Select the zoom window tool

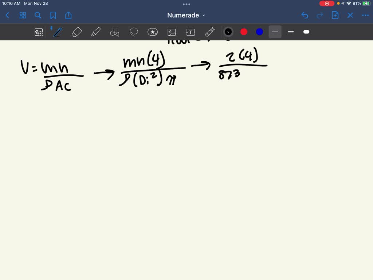click(x=39, y=32)
